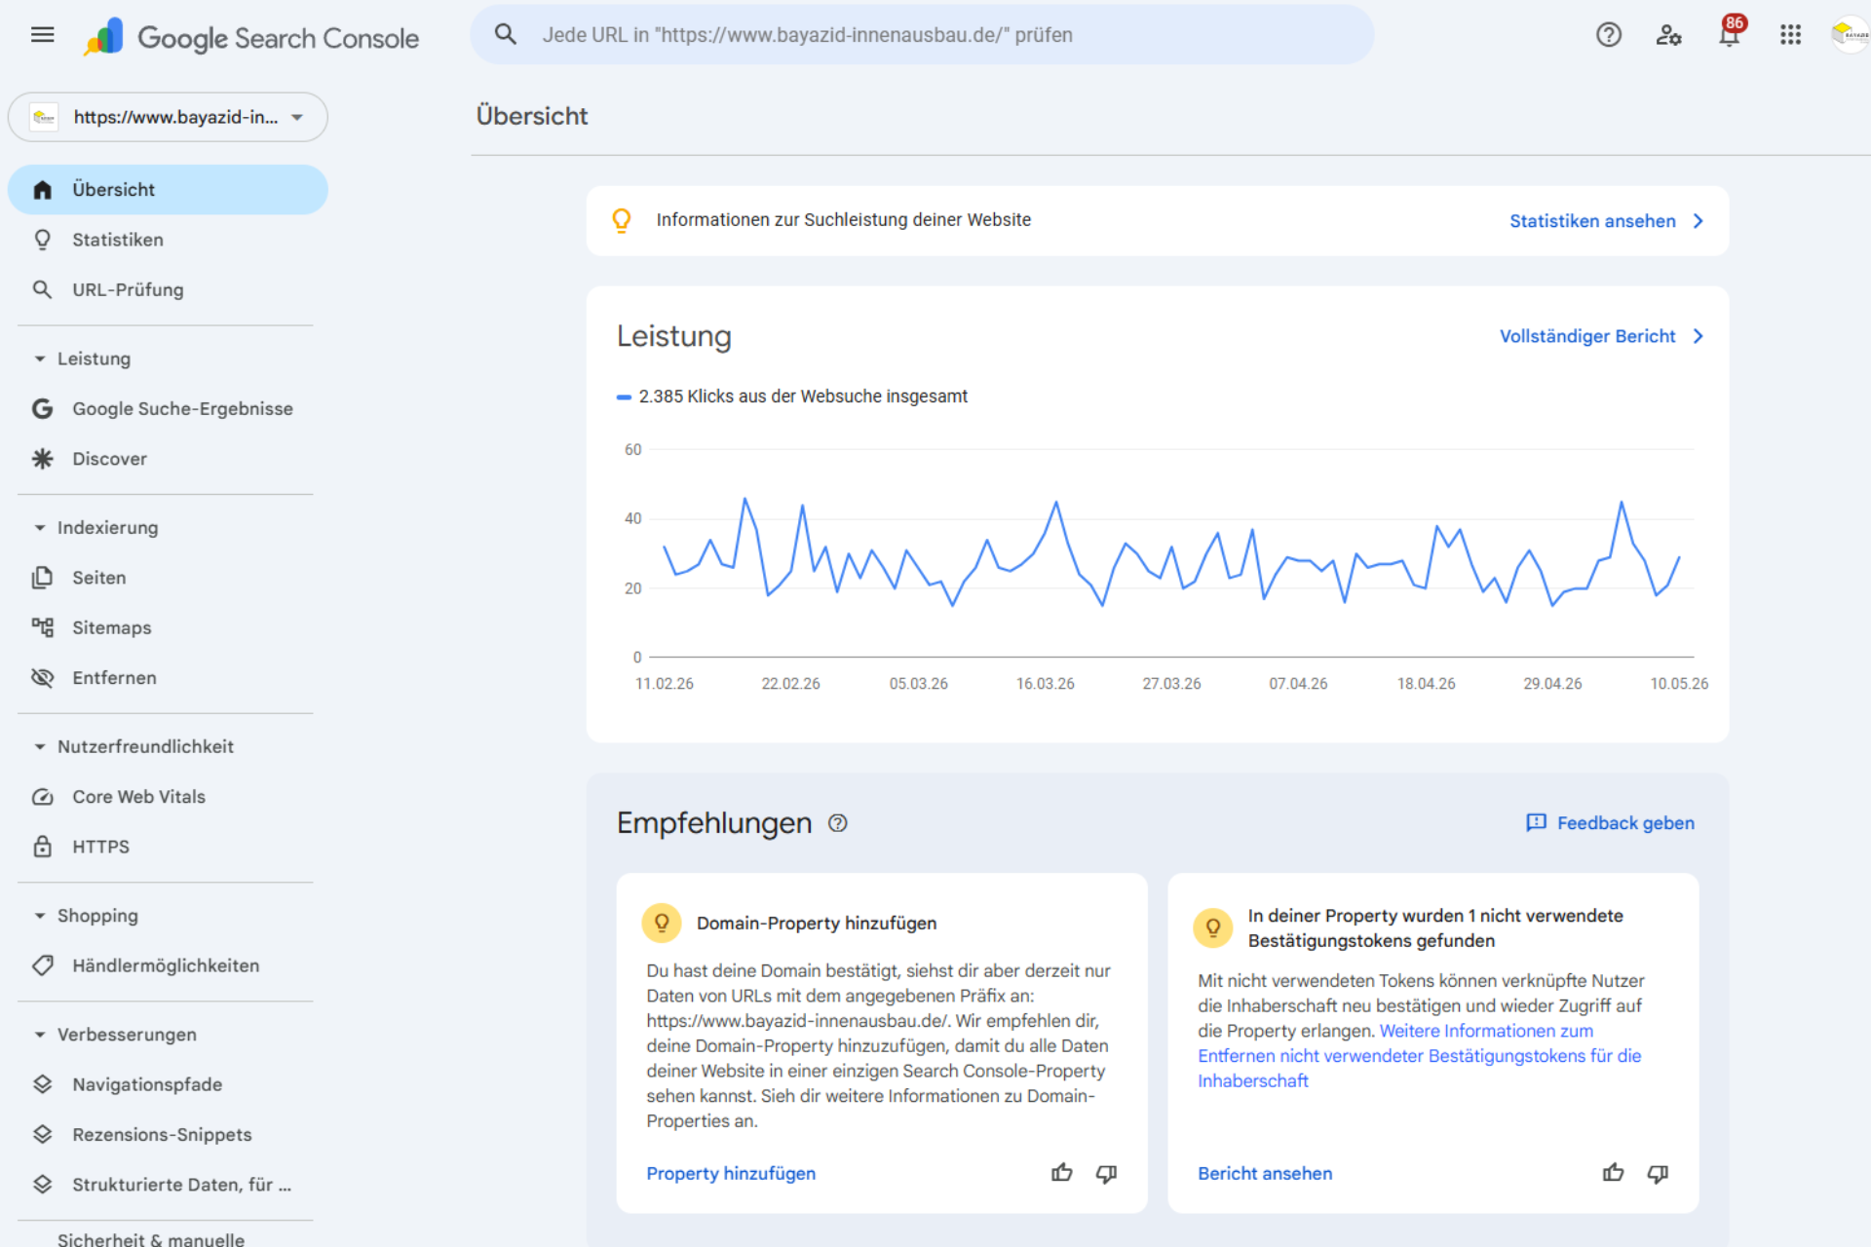Click the Google Search Console logo
This screenshot has width=1871, height=1247.
click(251, 37)
